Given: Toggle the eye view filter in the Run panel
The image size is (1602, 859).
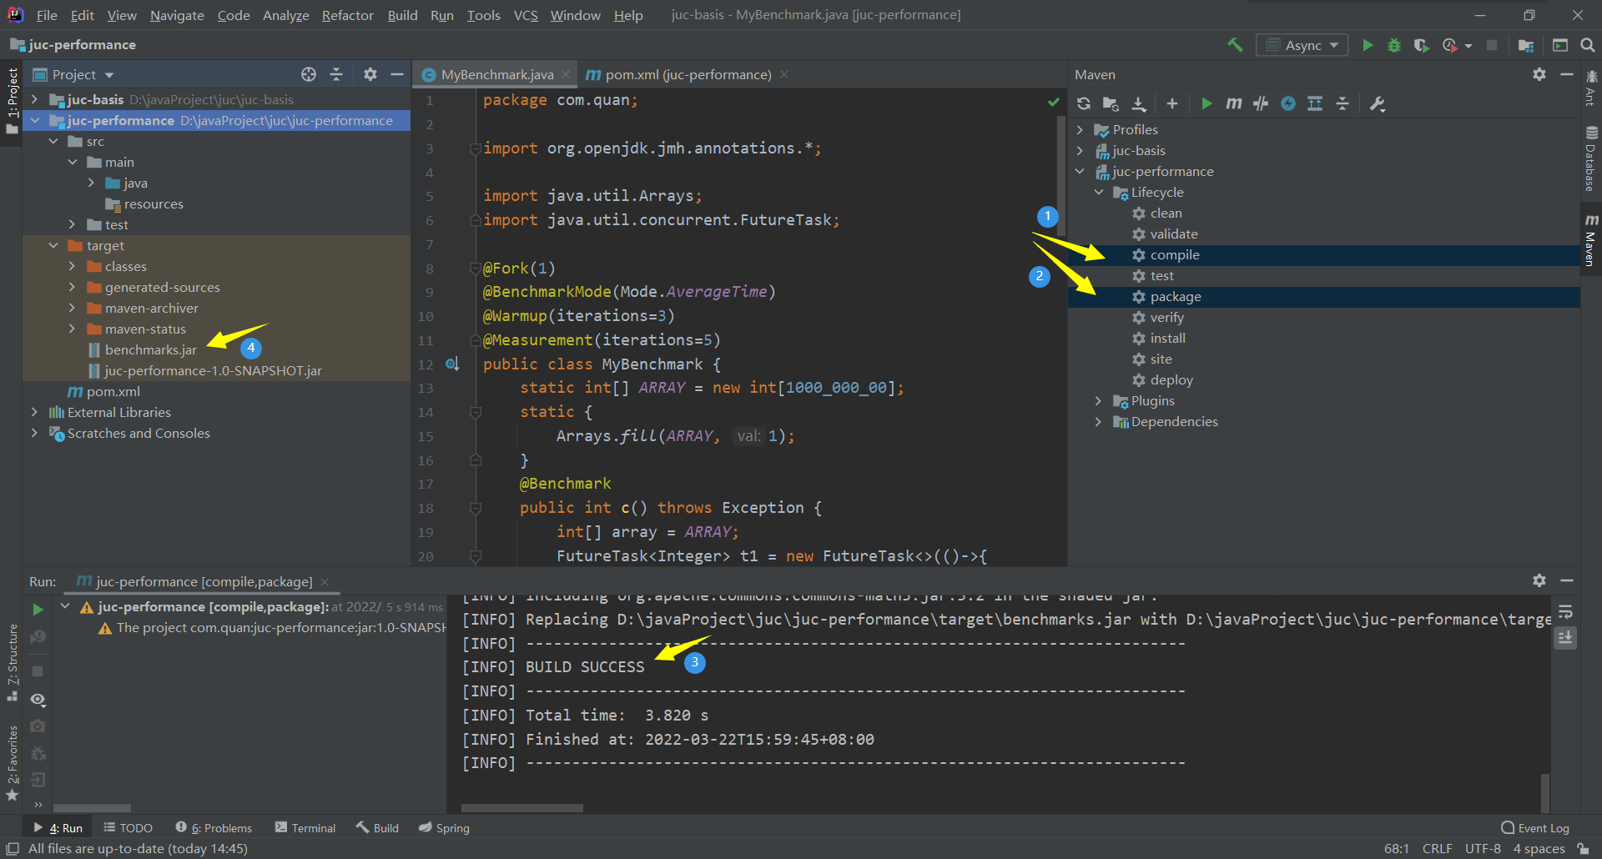Looking at the screenshot, I should click(38, 700).
